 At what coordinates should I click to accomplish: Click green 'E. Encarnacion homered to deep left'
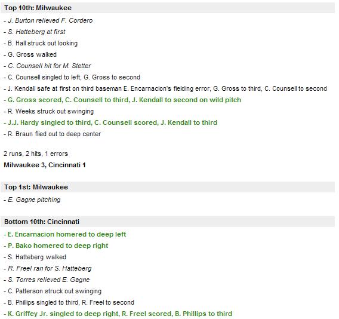pos(65,234)
